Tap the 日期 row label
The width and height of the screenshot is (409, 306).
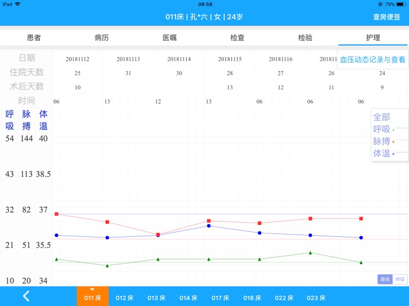coord(27,58)
